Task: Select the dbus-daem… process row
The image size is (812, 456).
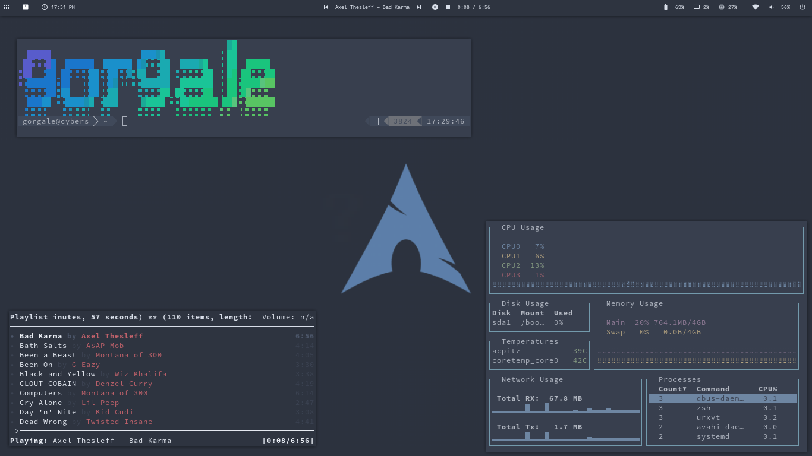Action: pyautogui.click(x=723, y=398)
